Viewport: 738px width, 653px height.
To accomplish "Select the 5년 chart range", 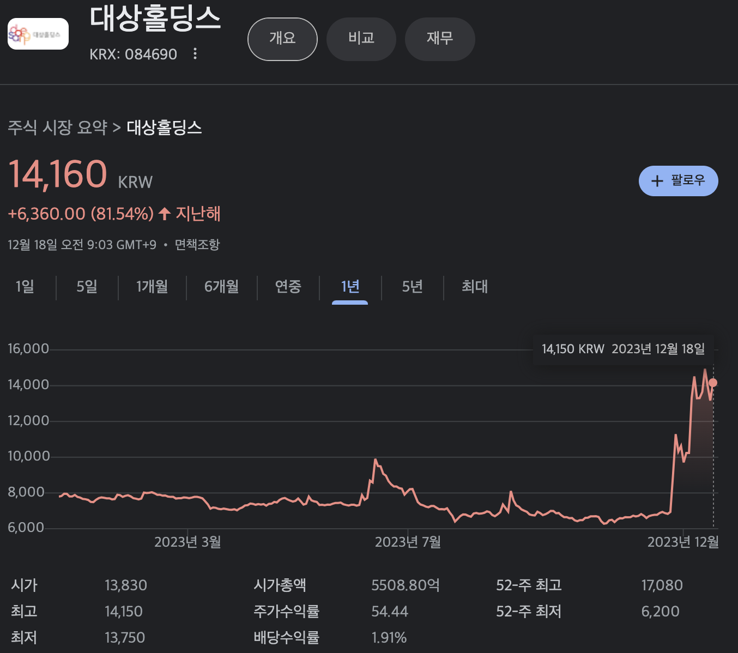I will click(x=413, y=287).
